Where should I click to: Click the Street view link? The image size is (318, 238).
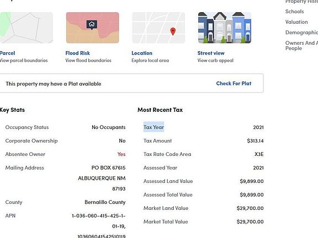[x=211, y=53]
